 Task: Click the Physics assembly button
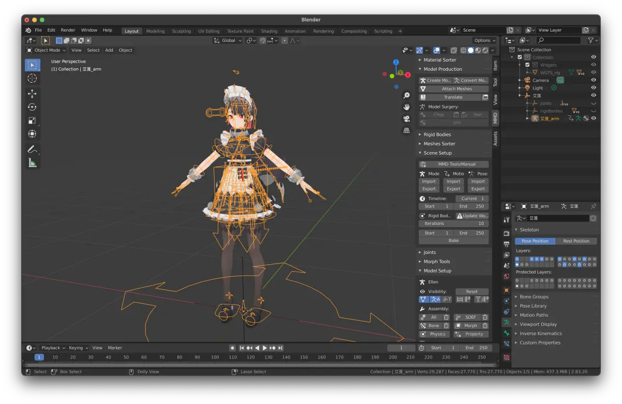click(x=434, y=334)
